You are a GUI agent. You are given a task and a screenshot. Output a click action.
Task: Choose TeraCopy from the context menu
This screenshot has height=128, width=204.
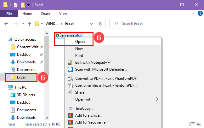click(x=113, y=108)
